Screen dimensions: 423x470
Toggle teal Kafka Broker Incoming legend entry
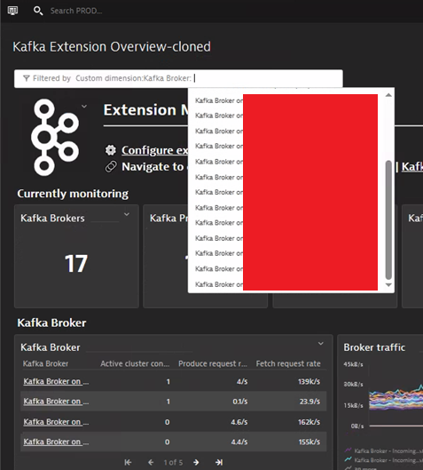(383, 460)
